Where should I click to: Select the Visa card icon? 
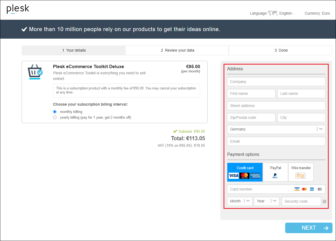[234, 176]
